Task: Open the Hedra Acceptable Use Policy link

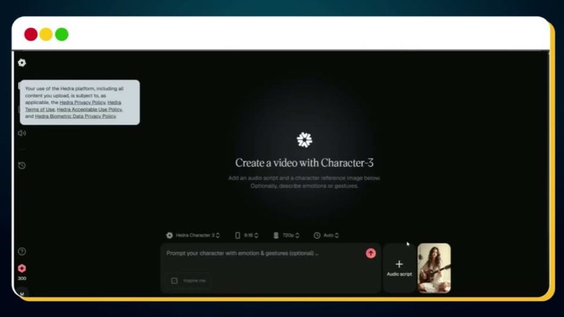Action: click(89, 109)
